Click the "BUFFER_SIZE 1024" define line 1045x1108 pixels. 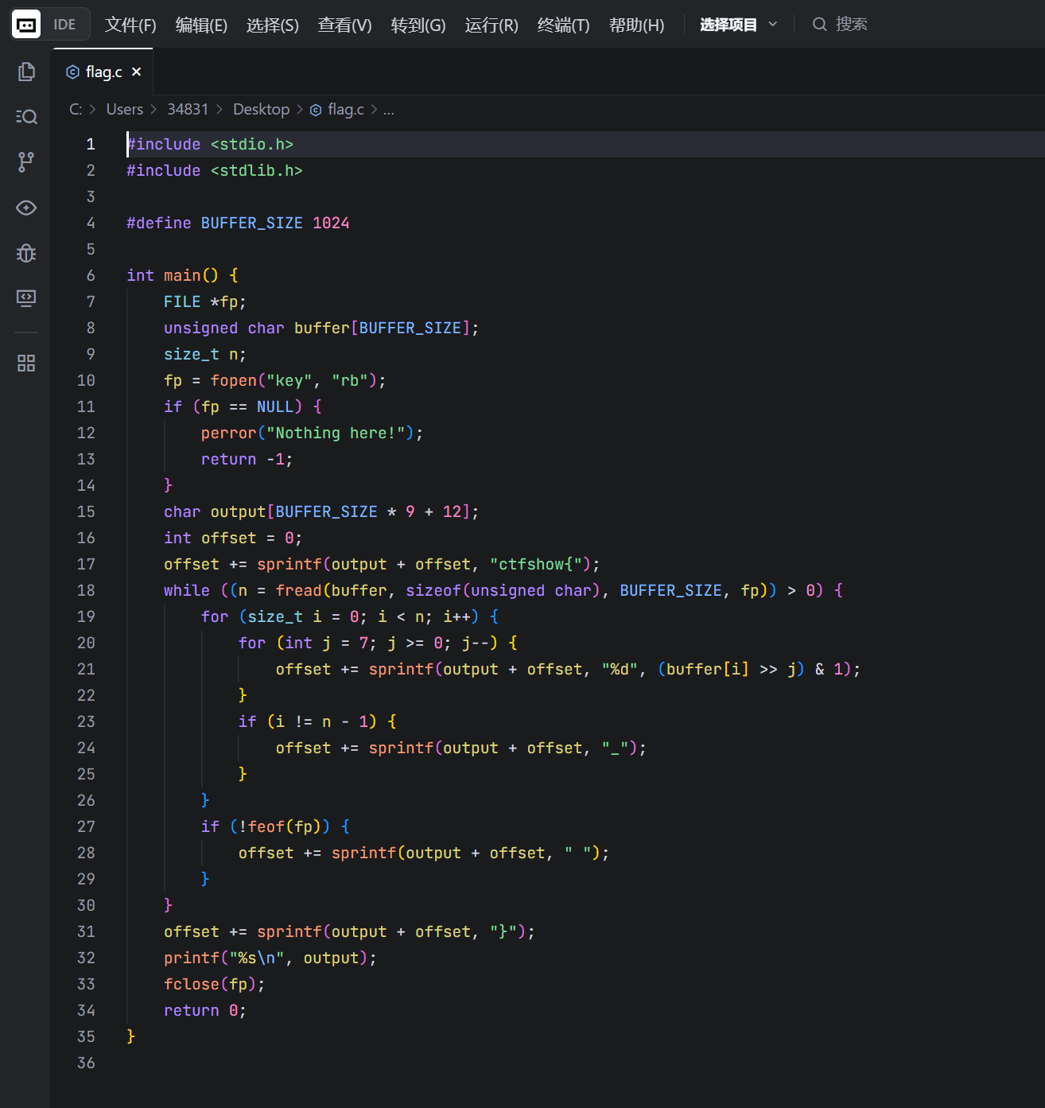pyautogui.click(x=238, y=223)
